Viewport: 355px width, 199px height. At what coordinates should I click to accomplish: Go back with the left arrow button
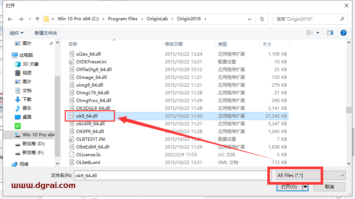coord(10,19)
